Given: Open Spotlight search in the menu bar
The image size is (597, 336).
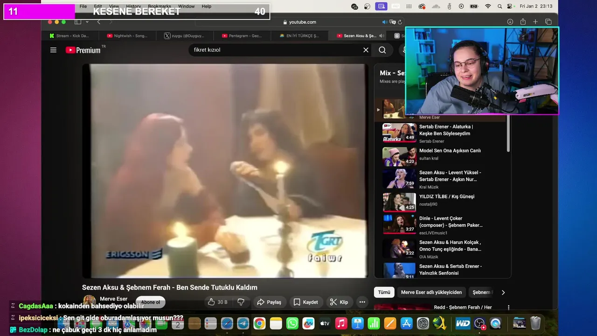Looking at the screenshot, I should (500, 7).
